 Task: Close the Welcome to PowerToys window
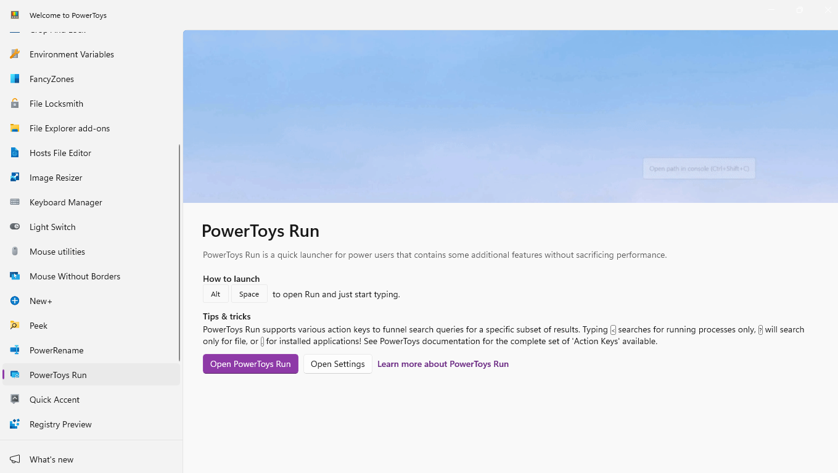[x=828, y=10]
